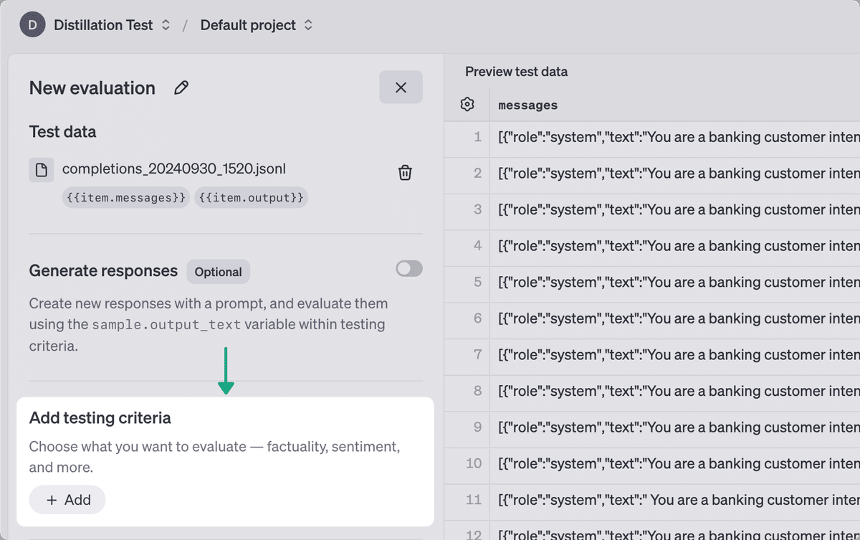The height and width of the screenshot is (540, 860).
Task: Select the messages column header
Action: (527, 105)
